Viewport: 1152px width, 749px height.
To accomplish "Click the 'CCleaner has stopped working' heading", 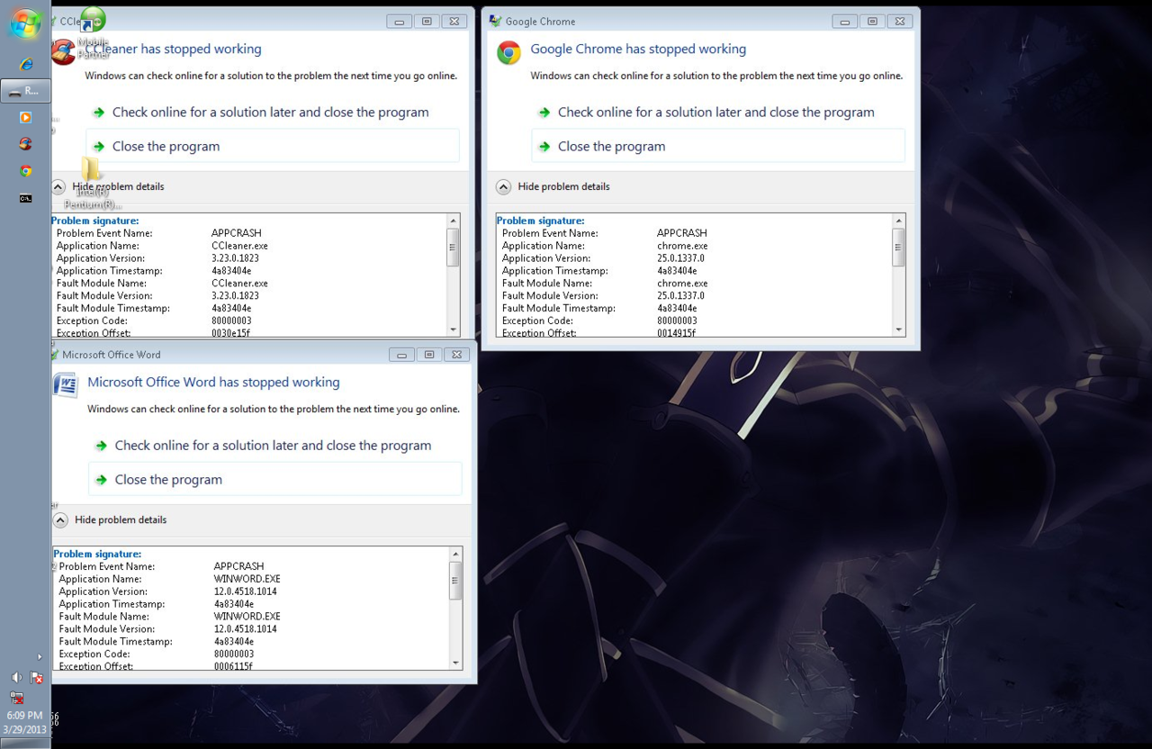I will (173, 49).
